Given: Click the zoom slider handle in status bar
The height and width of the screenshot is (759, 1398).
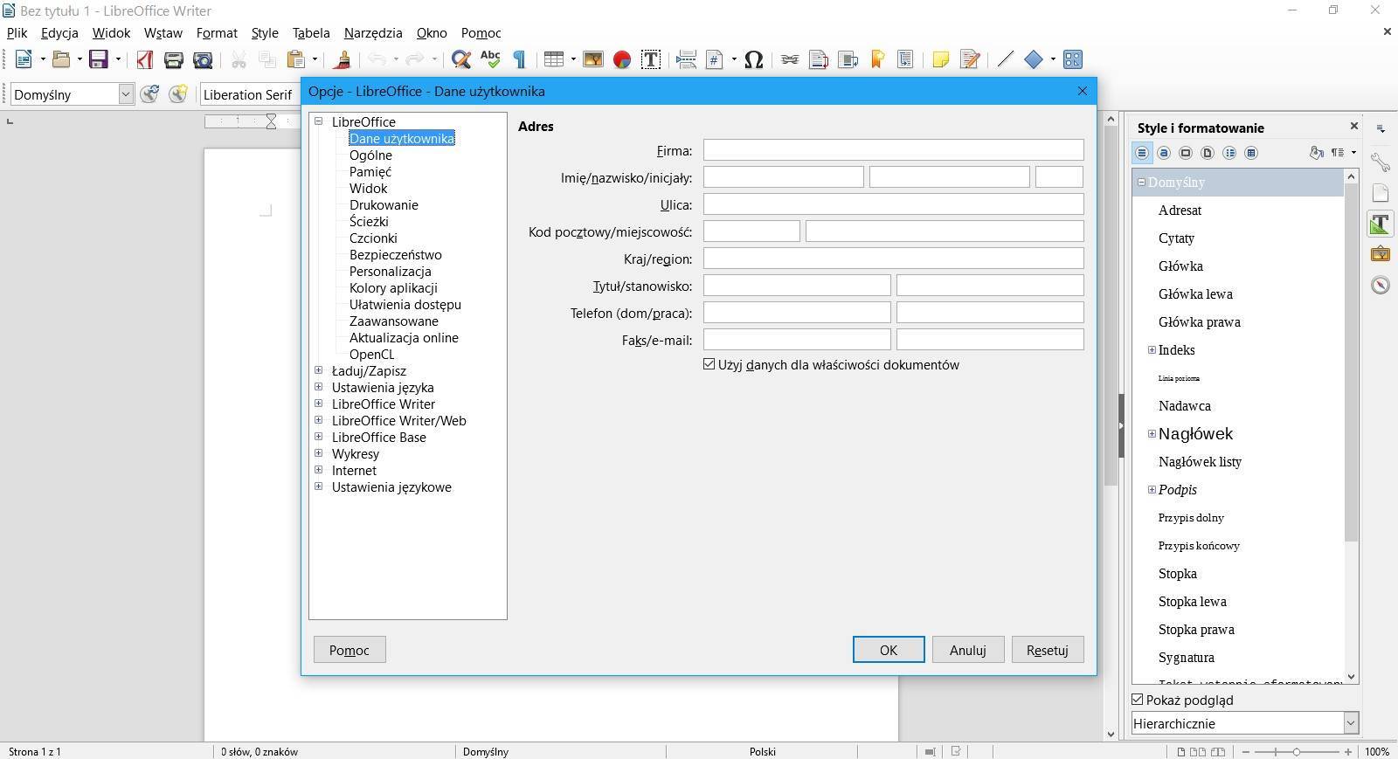Looking at the screenshot, I should pos(1296,751).
